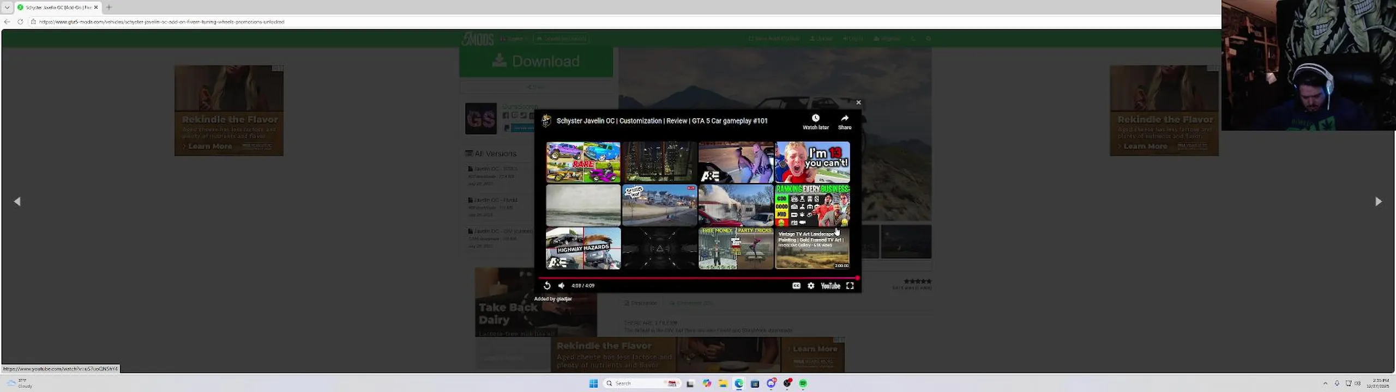This screenshot has width=1396, height=392.
Task: Click the Rekindle the Flavor ad on left
Action: click(229, 111)
